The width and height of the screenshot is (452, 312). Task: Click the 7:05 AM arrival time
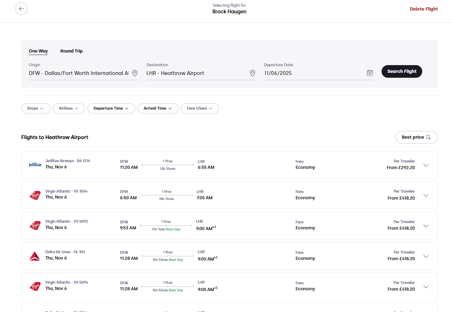click(205, 198)
